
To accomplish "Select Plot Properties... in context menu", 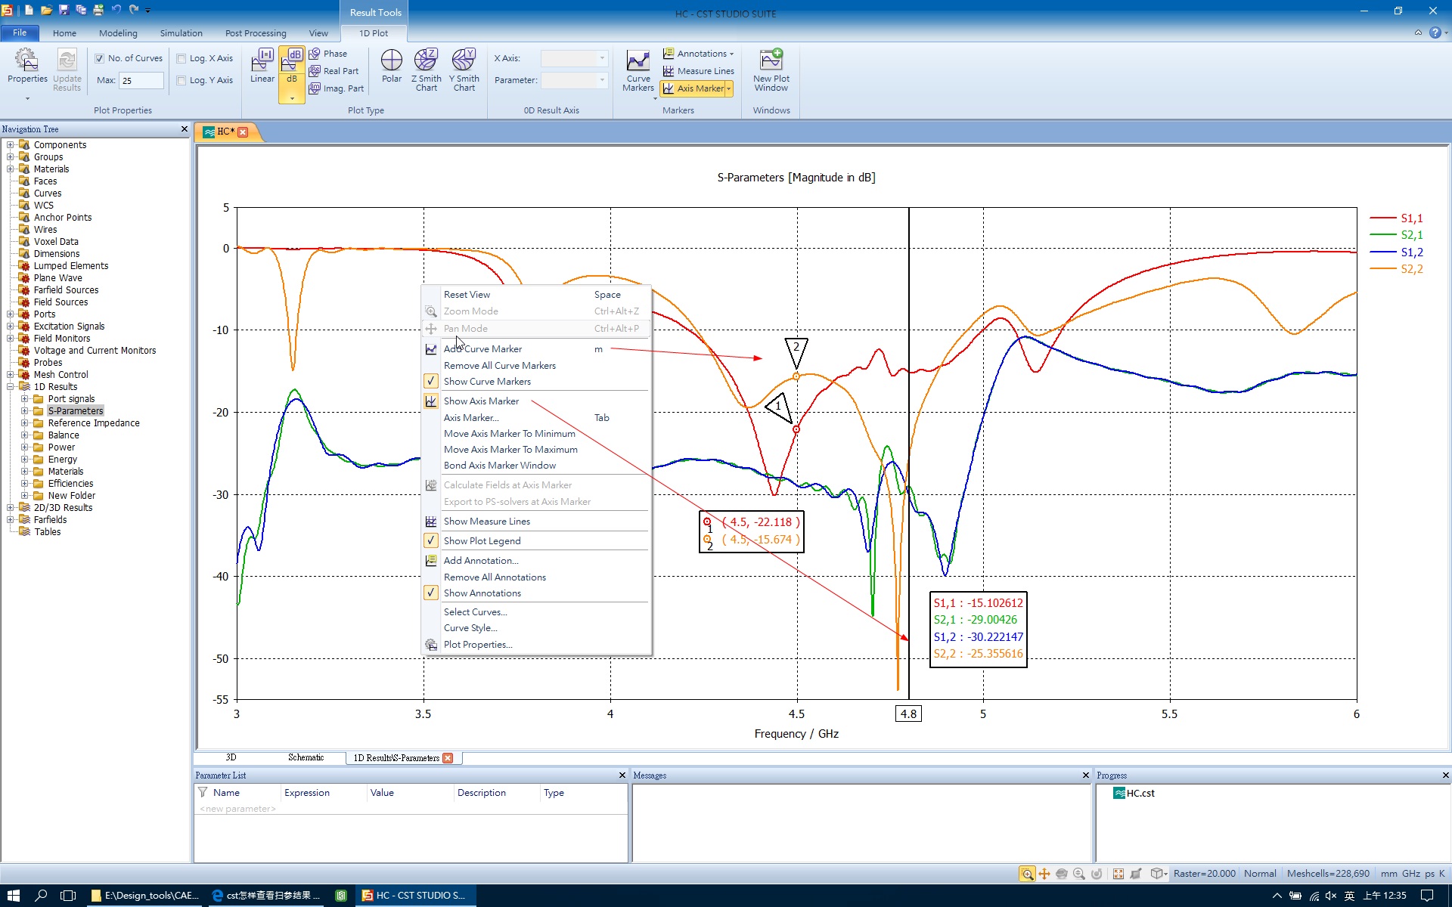I will click(536, 645).
